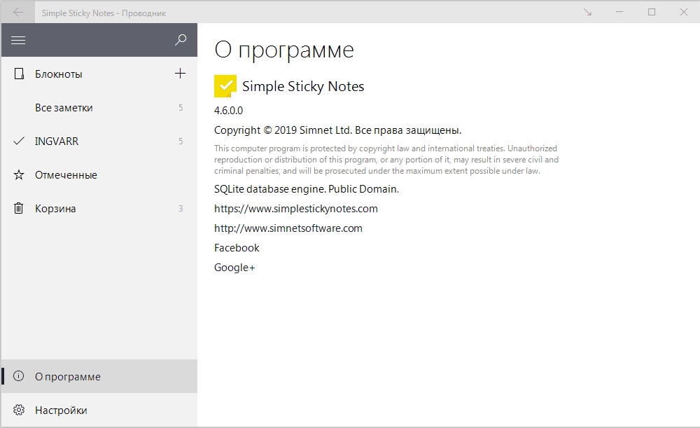The image size is (700, 428).
Task: Click the checkmark icon next to INGVARR
Action: [x=19, y=141]
